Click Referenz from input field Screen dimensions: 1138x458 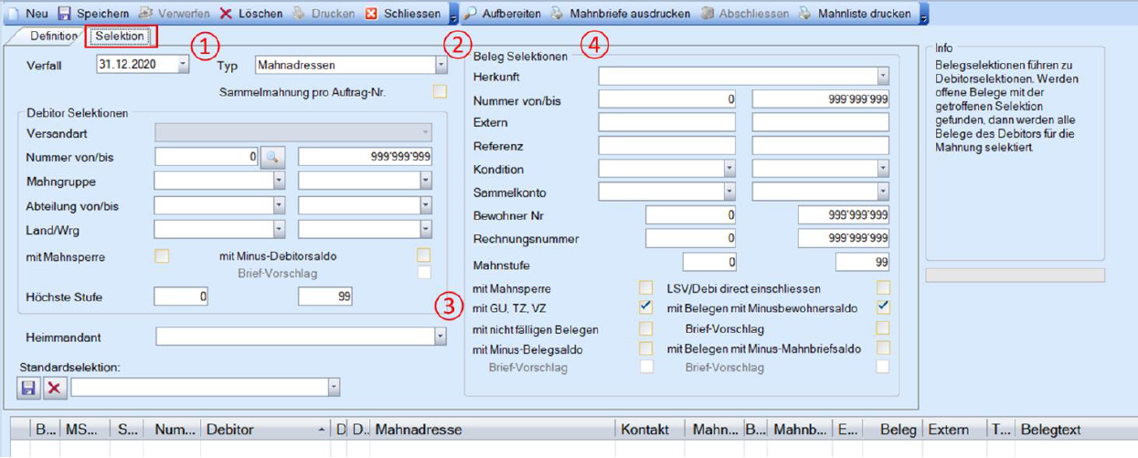click(x=667, y=146)
